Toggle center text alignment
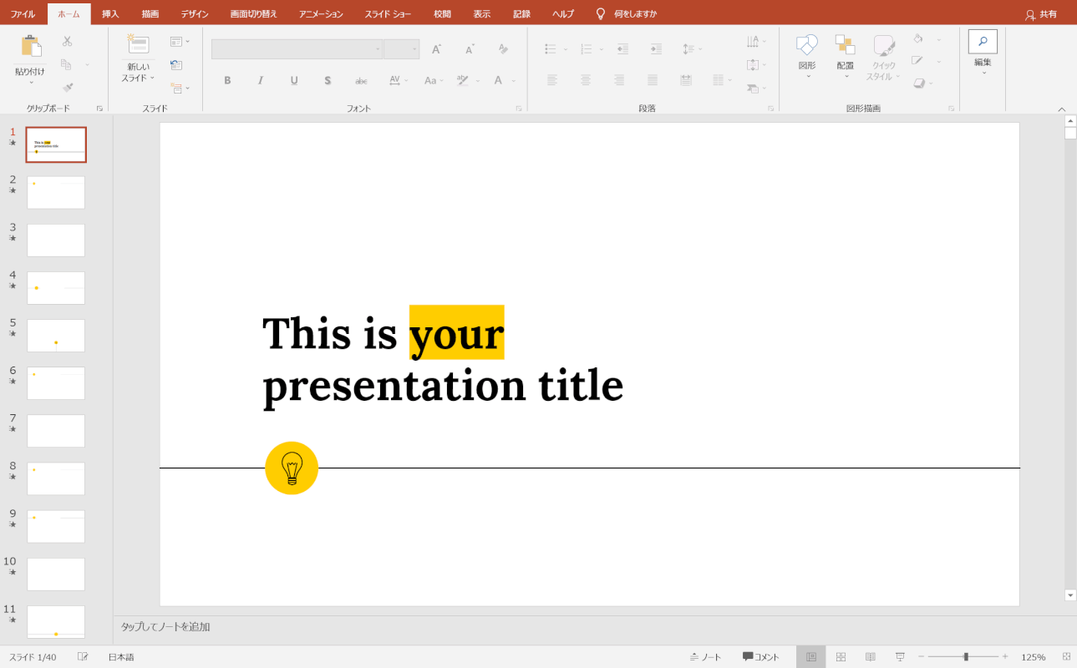The height and width of the screenshot is (668, 1077). tap(586, 80)
